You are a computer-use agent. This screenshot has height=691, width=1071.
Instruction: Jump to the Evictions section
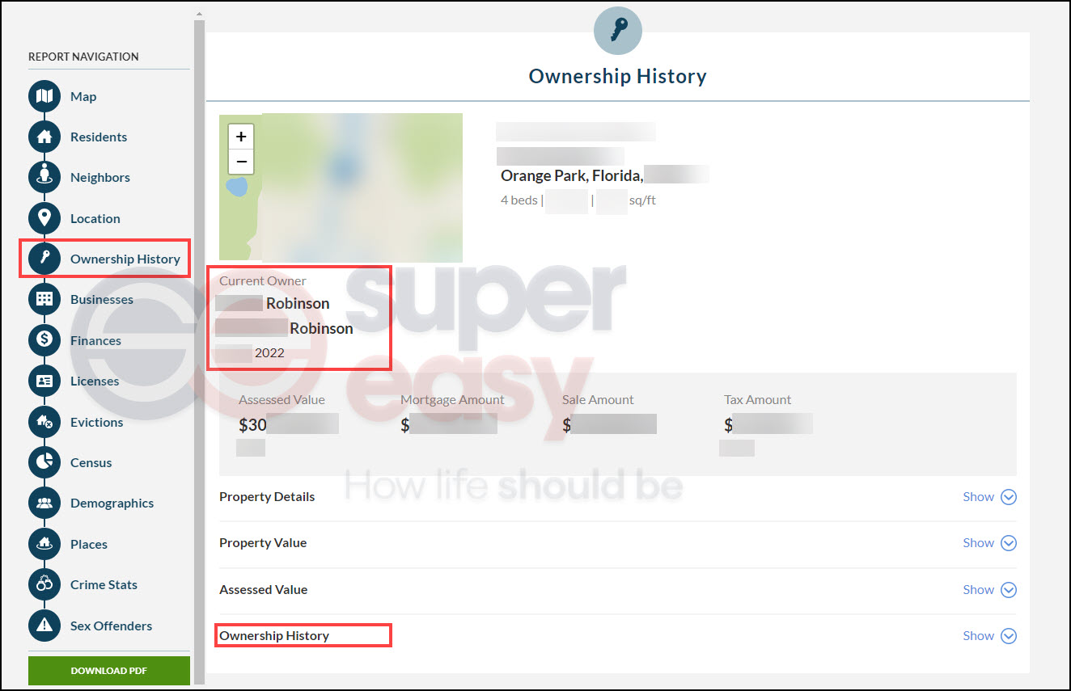pyautogui.click(x=97, y=422)
